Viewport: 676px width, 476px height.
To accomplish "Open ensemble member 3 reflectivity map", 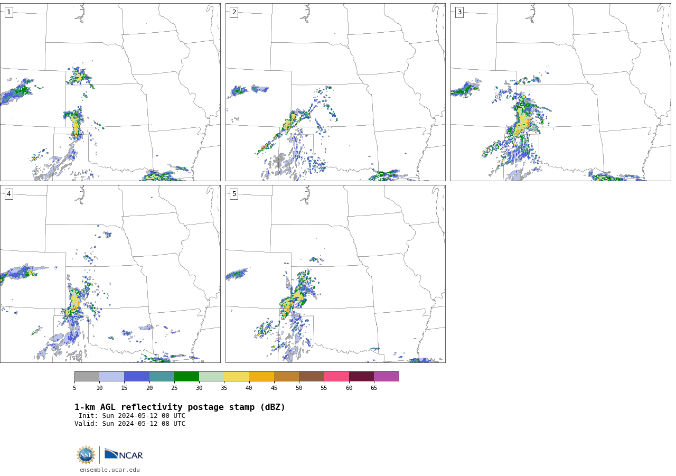I will [x=560, y=92].
